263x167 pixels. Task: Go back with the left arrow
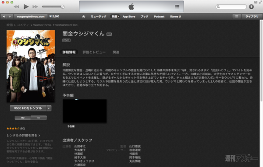coord(4,17)
